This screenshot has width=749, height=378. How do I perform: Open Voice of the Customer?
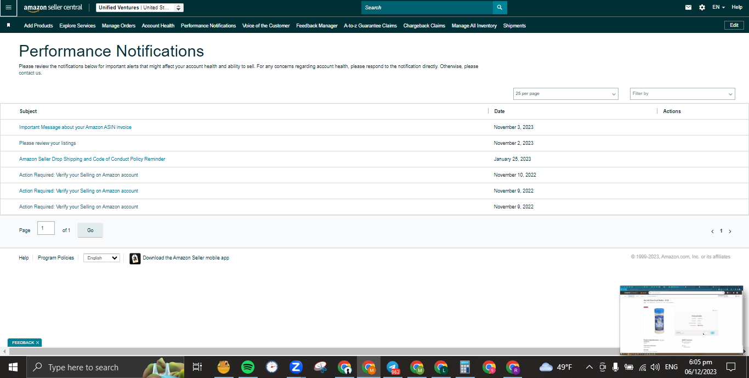tap(266, 26)
